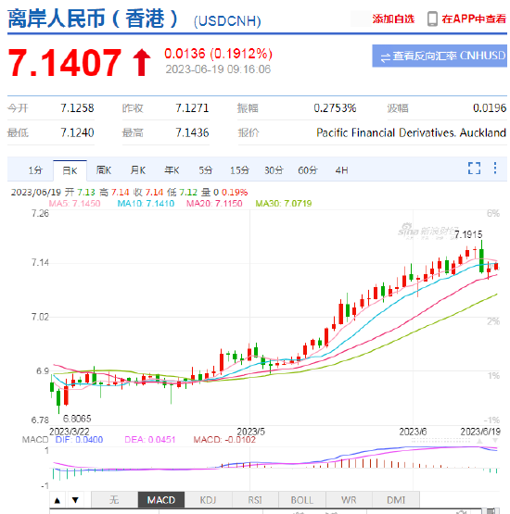Switch to the 4H chart tab
This screenshot has height=514, width=510.
coord(341,170)
